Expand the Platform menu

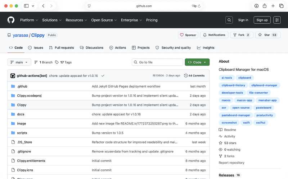29,20
